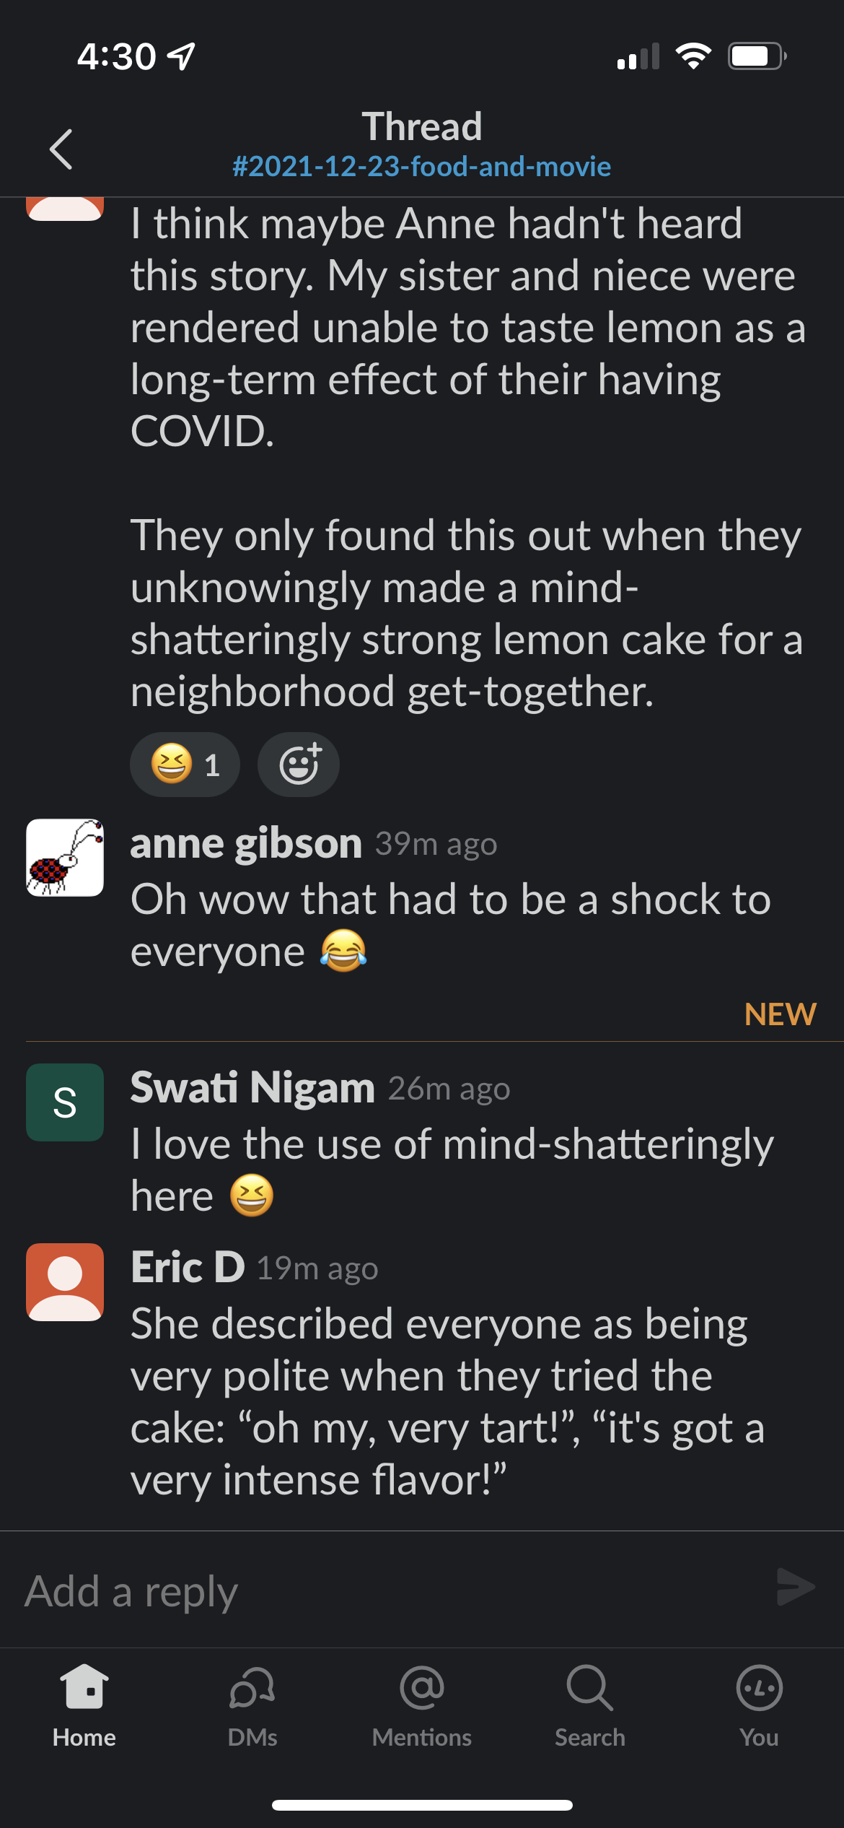Focus the Add a reply field

click(x=390, y=1591)
